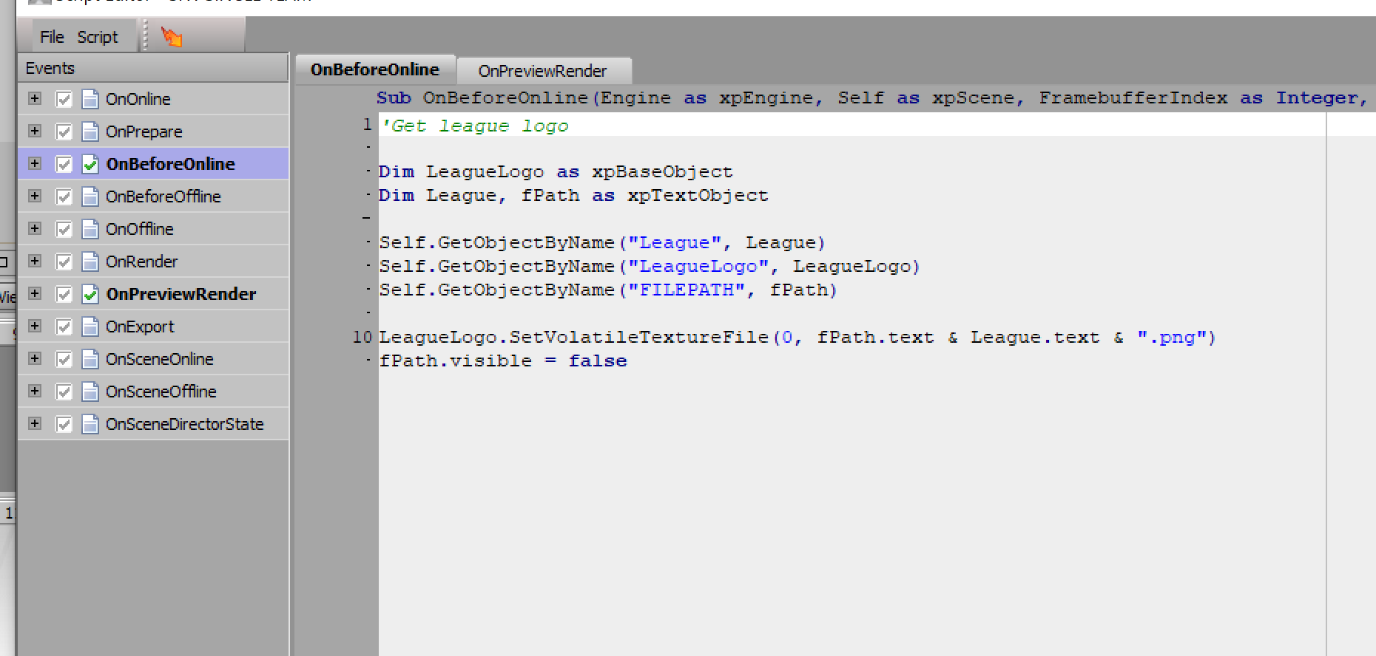
Task: Toggle the OnOffline event checkbox
Action: point(64,229)
